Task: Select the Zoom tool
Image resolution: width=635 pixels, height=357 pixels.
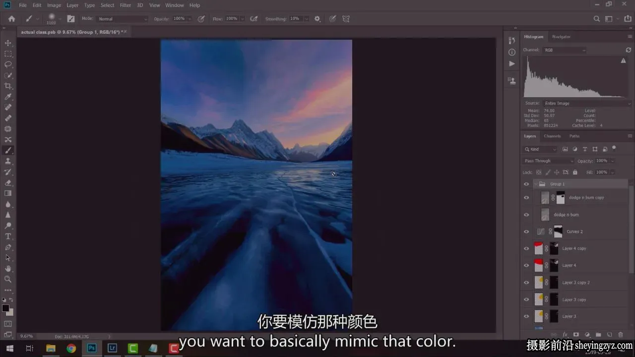Action: [x=8, y=279]
